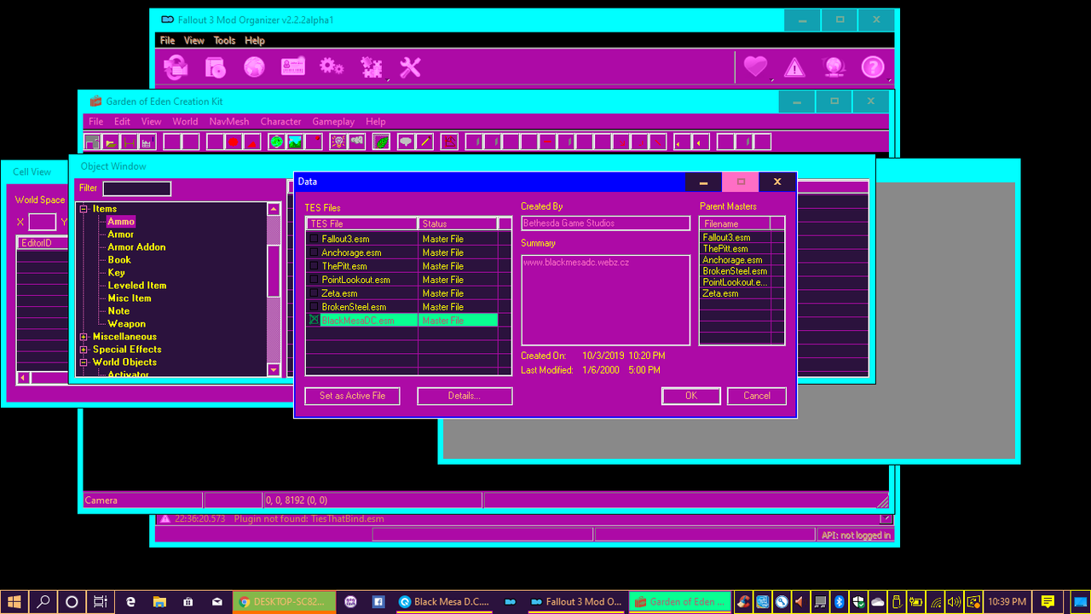
Task: Toggle the lightbulb brighten lights icon
Action: (338, 142)
